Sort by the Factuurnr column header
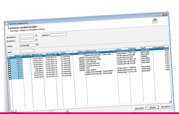 coord(17,55)
